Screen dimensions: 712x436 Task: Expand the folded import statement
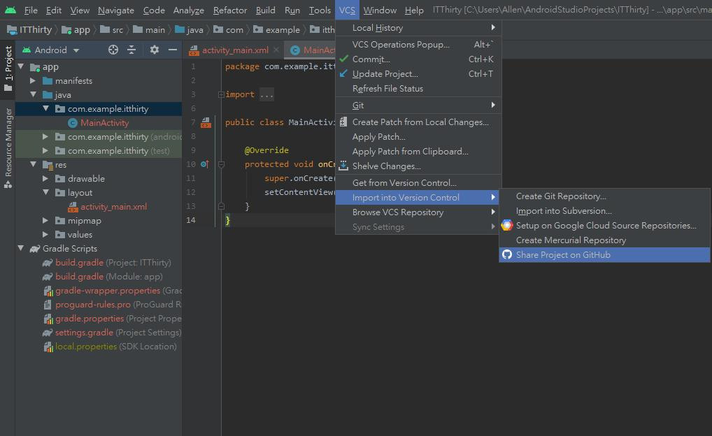tap(221, 94)
